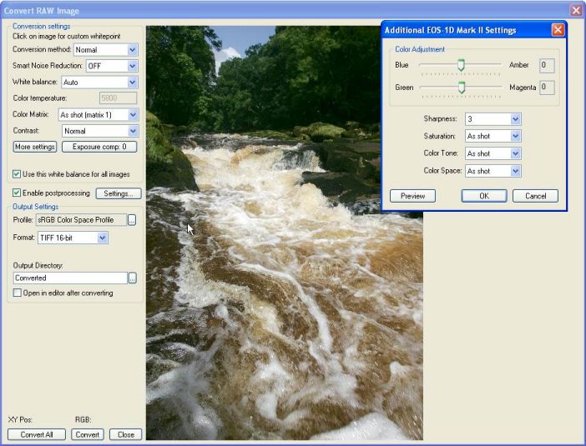Expand the Color Space dropdown

515,171
